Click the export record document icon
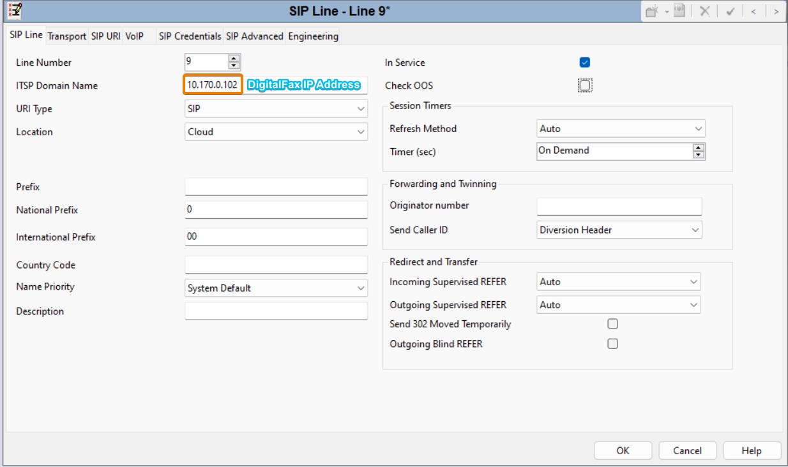788x467 pixels. point(678,11)
